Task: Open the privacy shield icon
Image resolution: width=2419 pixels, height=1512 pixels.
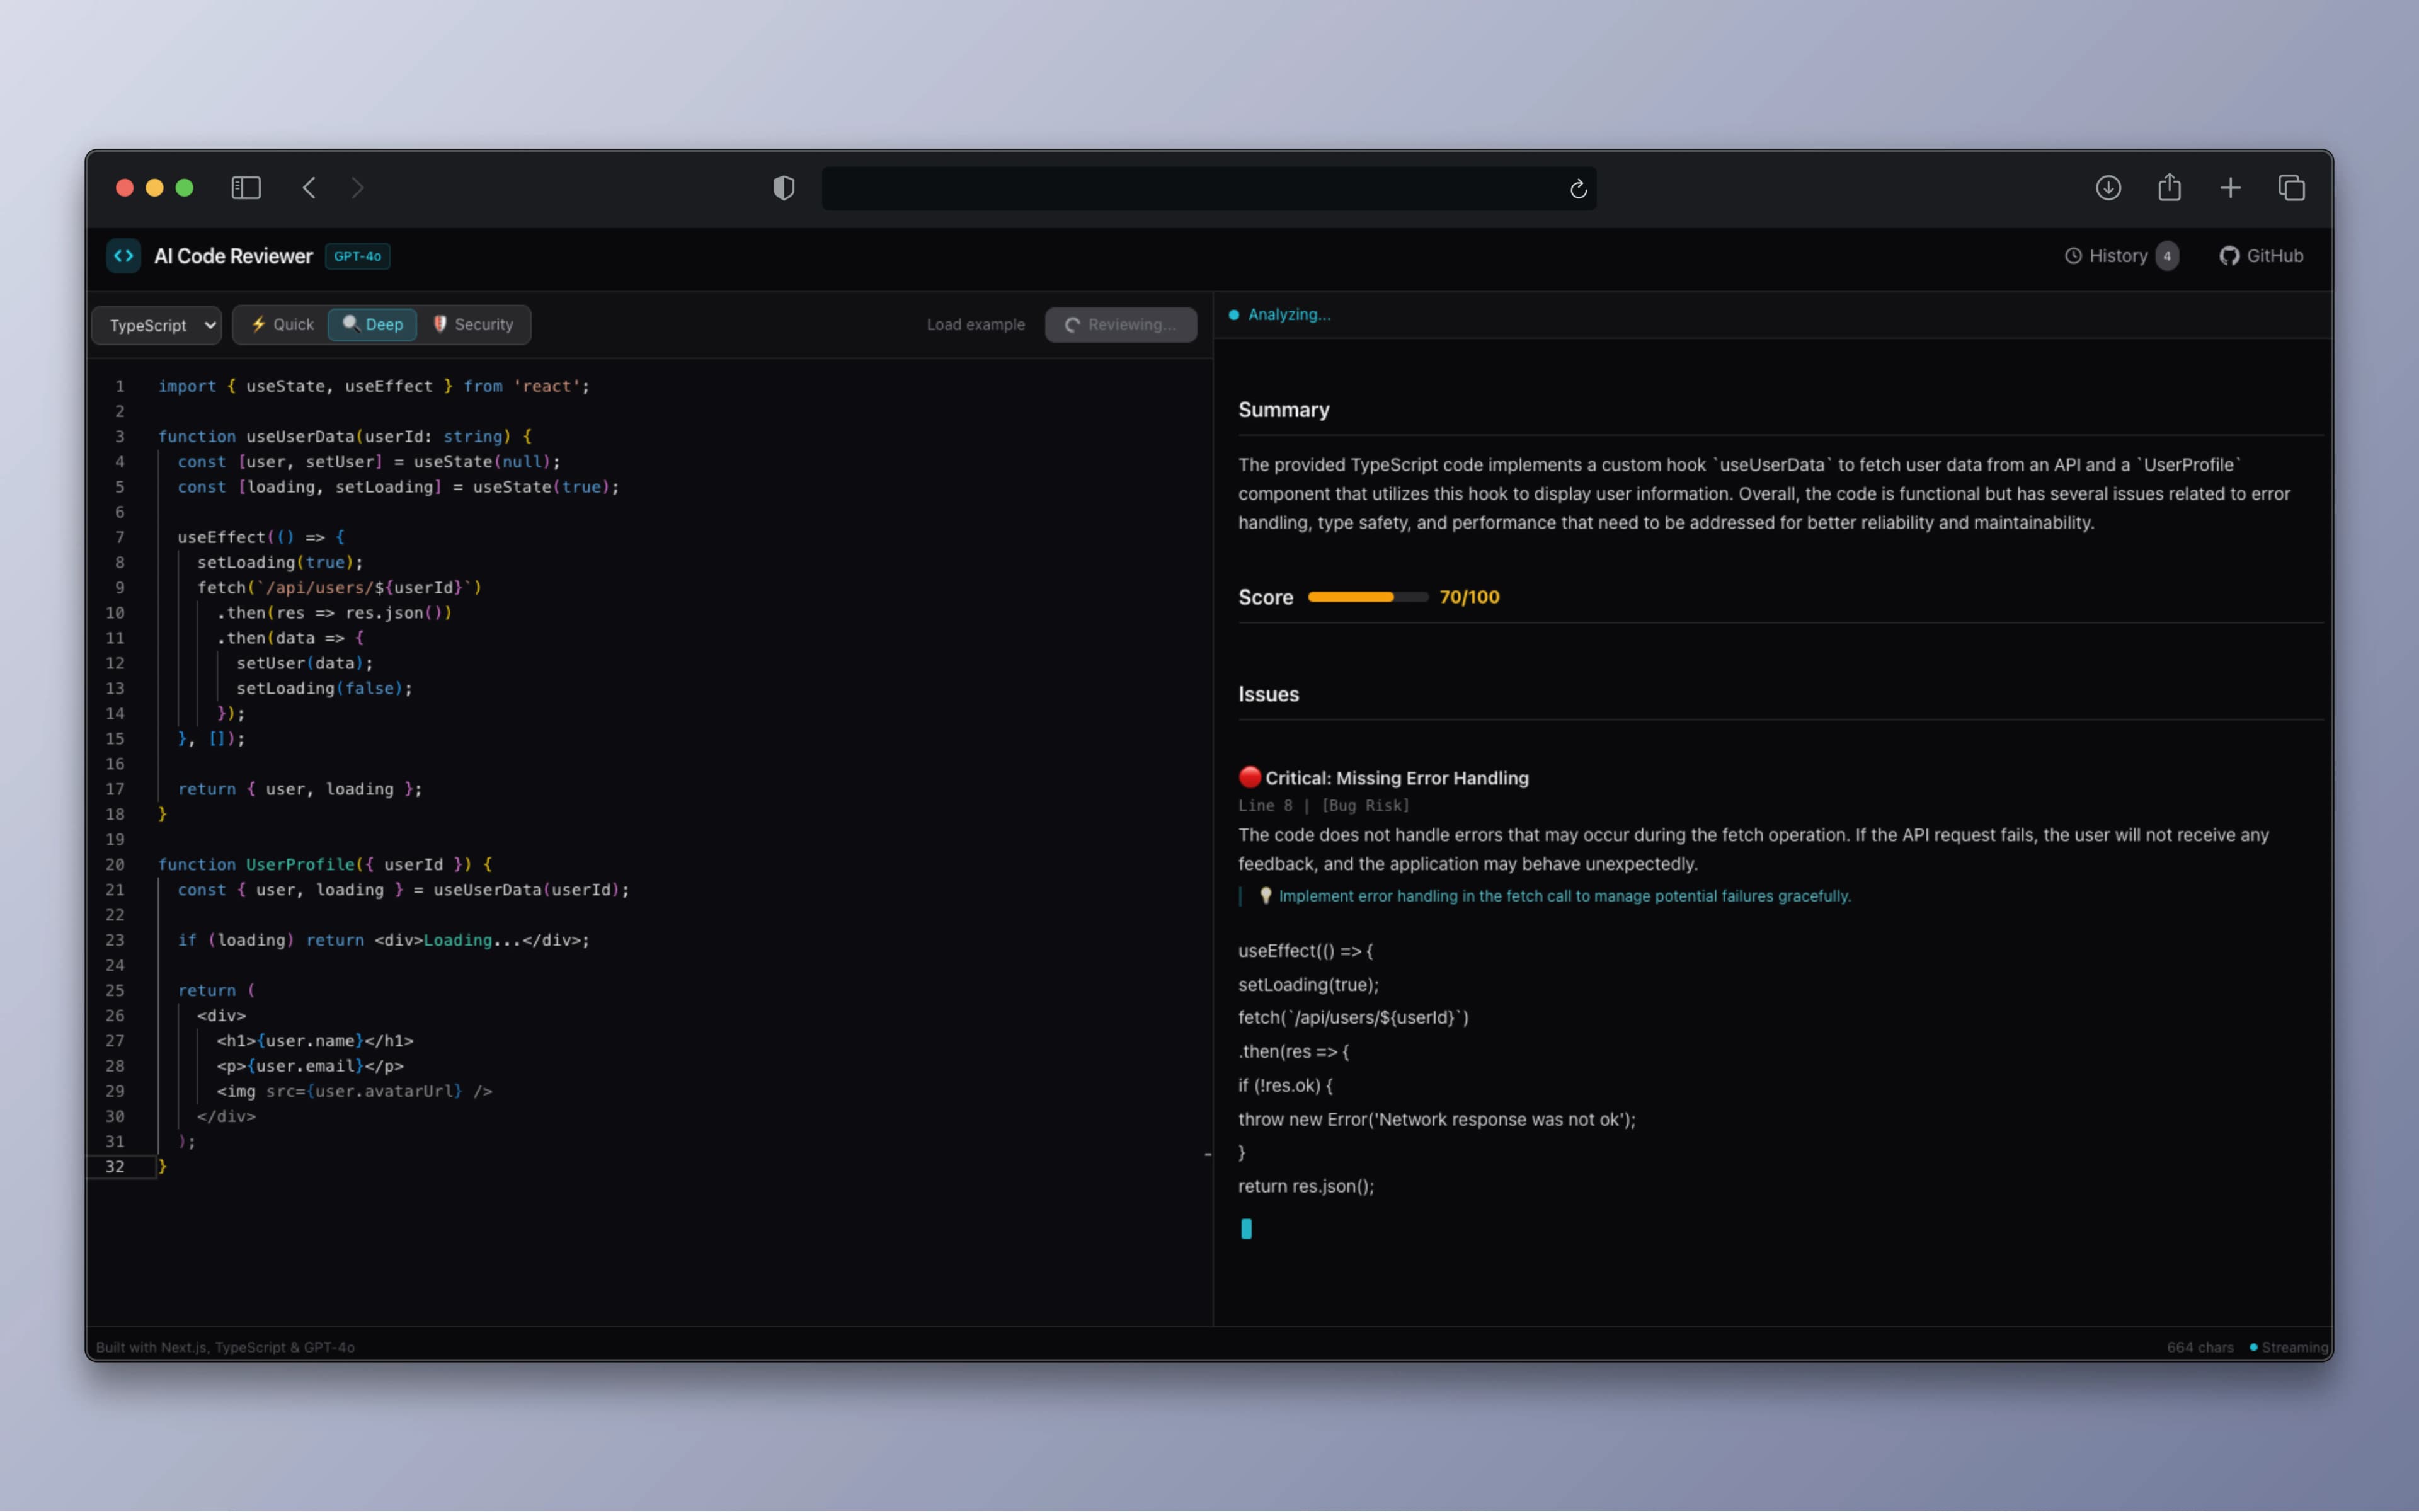Action: (784, 188)
